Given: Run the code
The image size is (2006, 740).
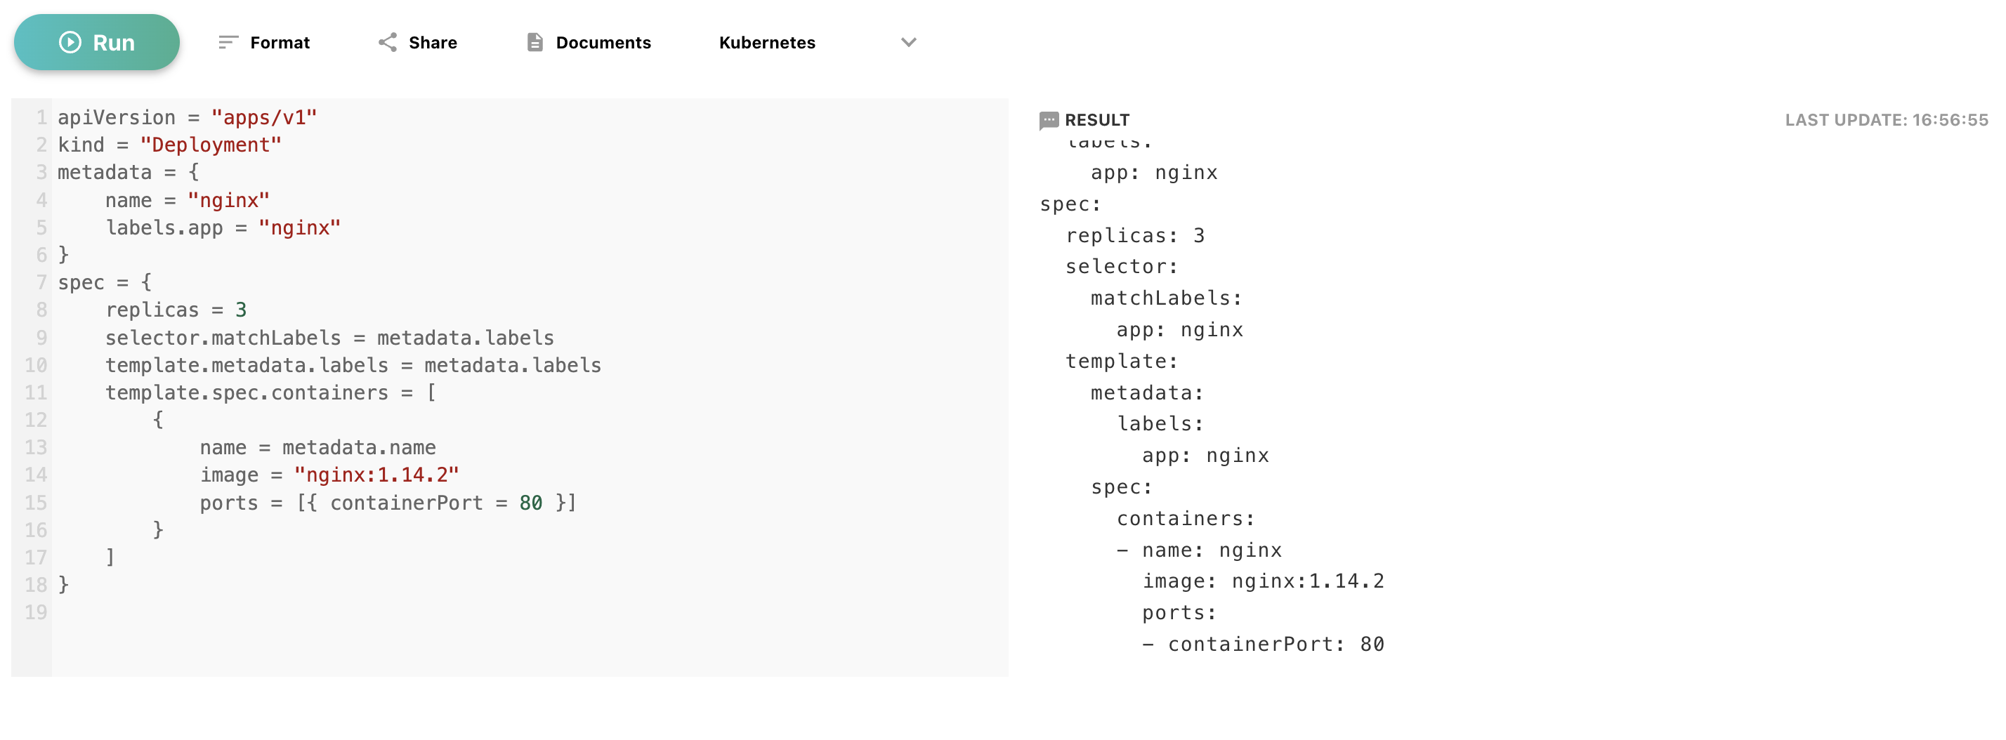Looking at the screenshot, I should point(96,42).
